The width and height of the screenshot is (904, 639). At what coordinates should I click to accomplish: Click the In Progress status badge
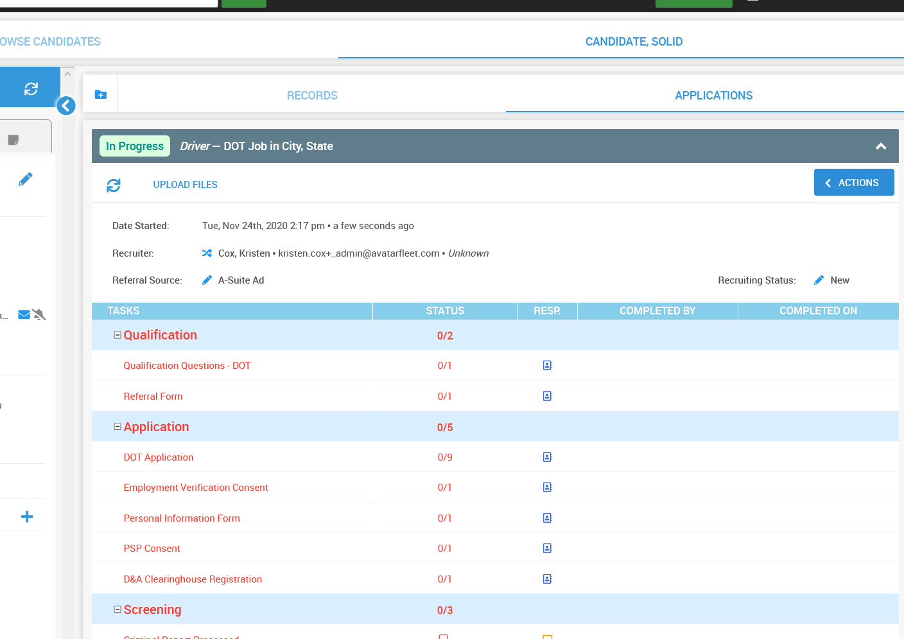[x=135, y=146]
